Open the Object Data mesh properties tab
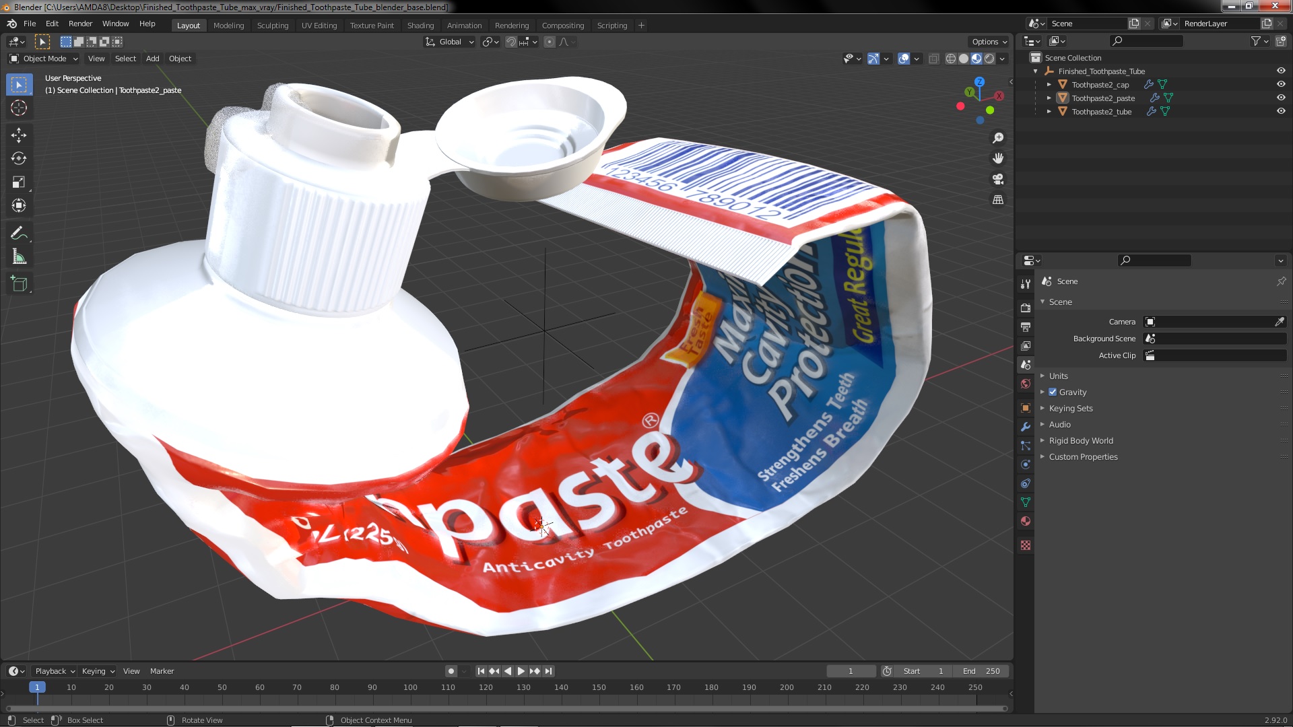Screen dimensions: 1293x727 click(x=1026, y=502)
